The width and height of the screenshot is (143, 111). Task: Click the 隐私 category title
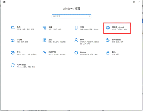[x=114, y=52]
